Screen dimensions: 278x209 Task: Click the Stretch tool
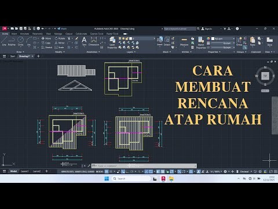[x=47, y=47]
